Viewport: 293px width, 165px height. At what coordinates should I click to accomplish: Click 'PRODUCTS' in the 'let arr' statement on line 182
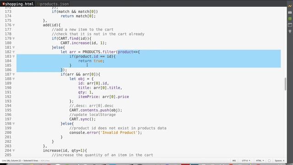[x=92, y=52]
